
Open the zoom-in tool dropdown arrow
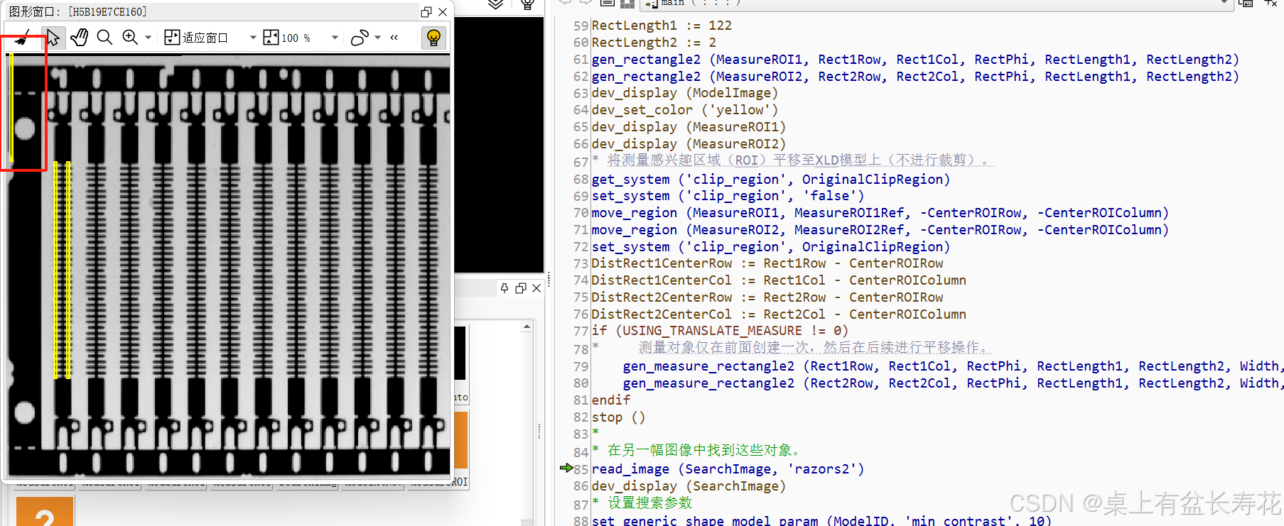[148, 38]
